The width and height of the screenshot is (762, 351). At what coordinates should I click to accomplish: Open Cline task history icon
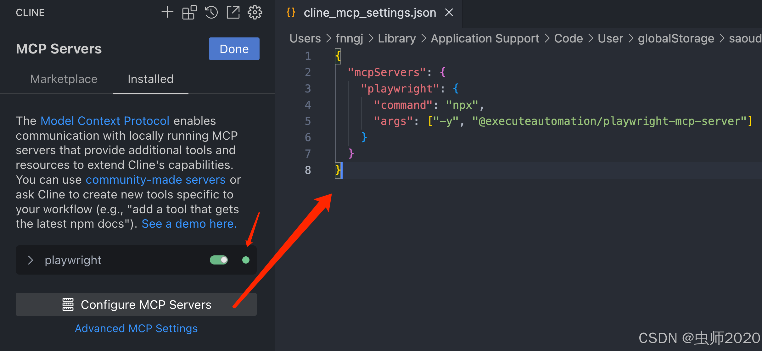click(211, 13)
